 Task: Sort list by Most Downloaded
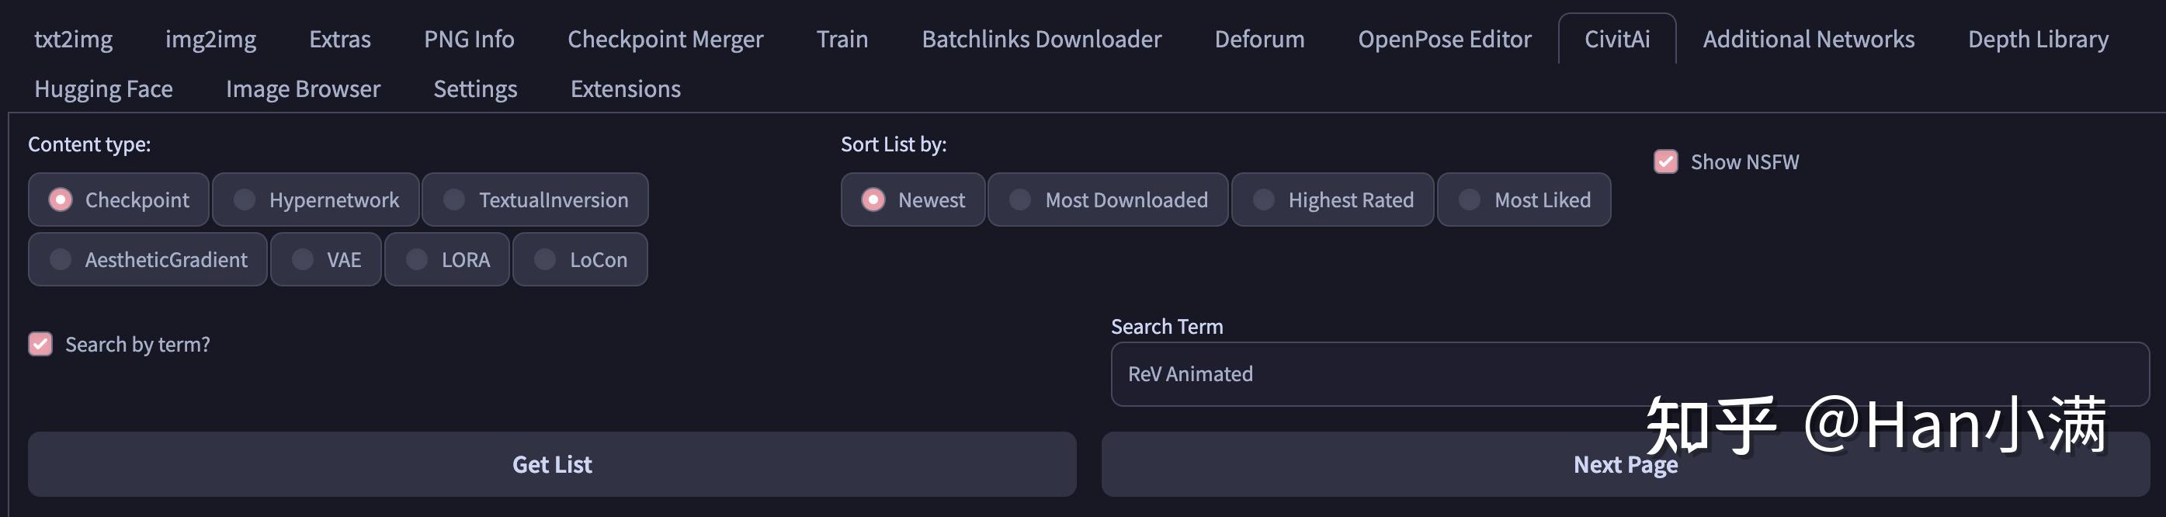(1108, 200)
